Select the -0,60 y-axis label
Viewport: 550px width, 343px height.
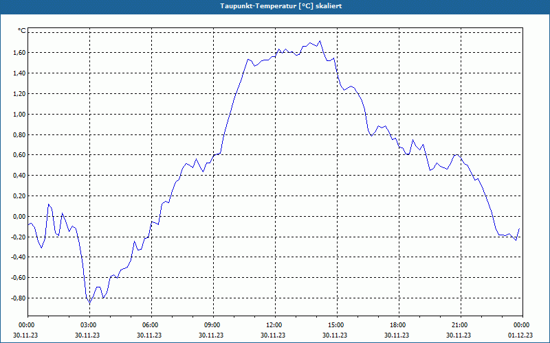pyautogui.click(x=19, y=278)
